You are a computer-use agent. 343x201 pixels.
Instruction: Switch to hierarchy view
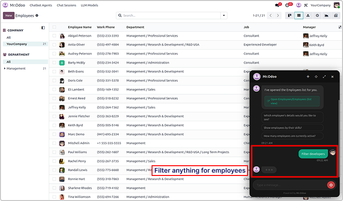point(308,15)
